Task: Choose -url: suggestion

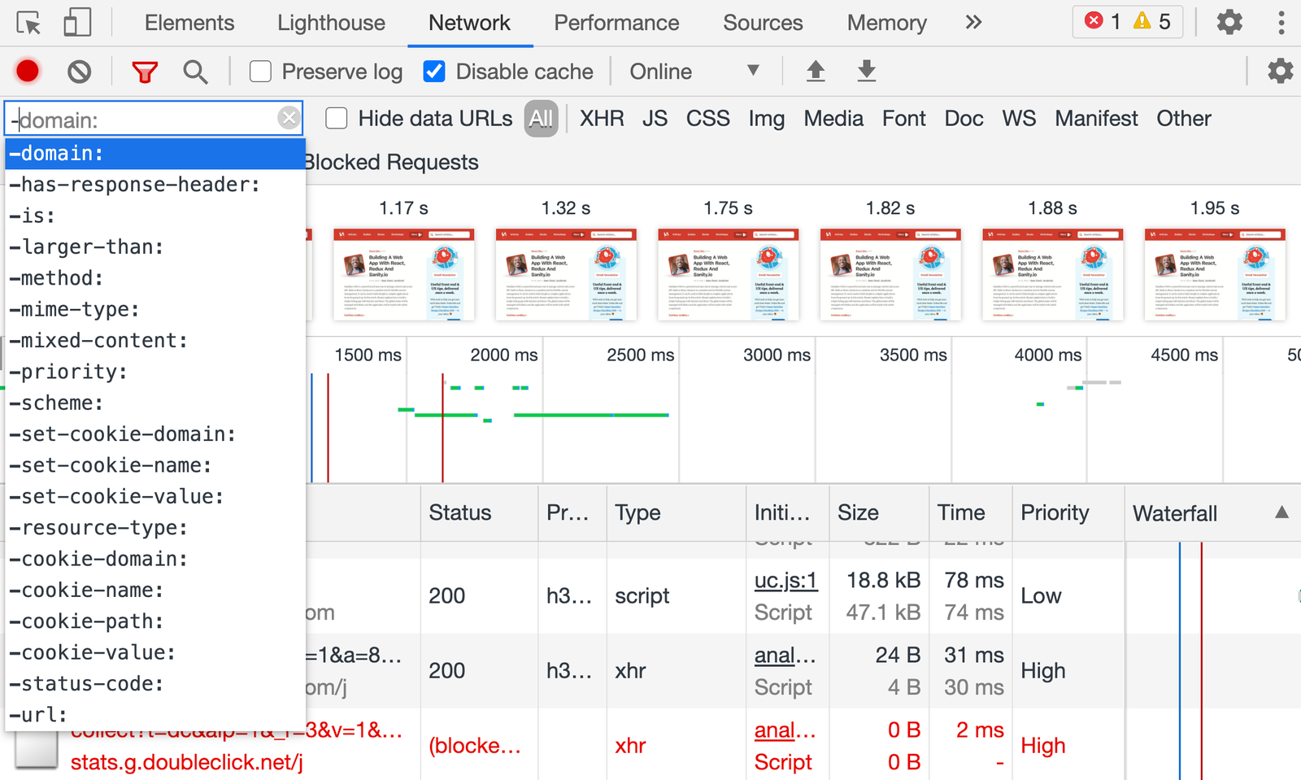Action: 155,715
